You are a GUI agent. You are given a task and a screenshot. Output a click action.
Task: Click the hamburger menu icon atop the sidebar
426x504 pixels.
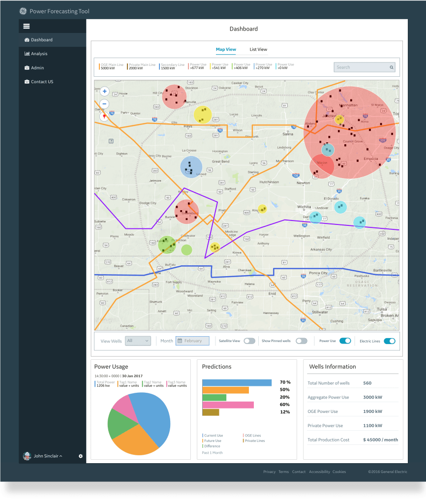(27, 26)
